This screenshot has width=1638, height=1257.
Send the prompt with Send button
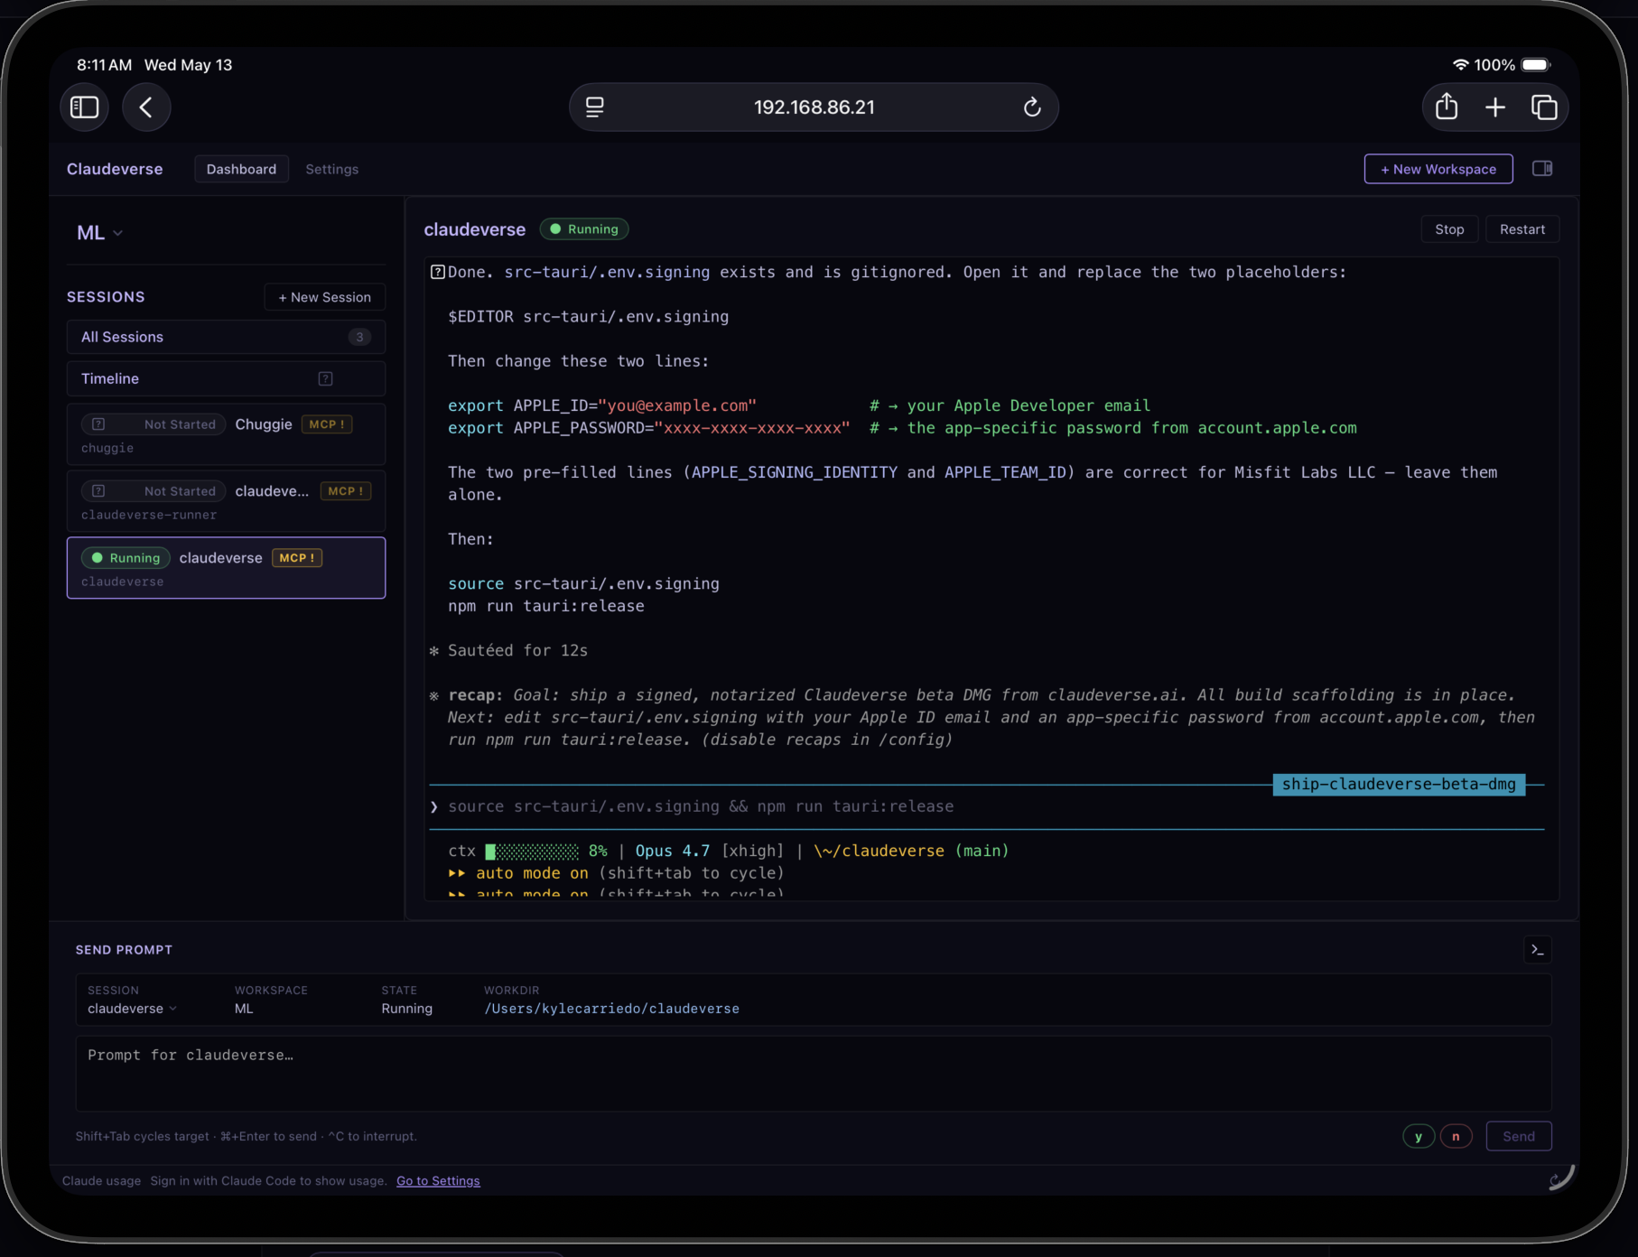(1519, 1136)
